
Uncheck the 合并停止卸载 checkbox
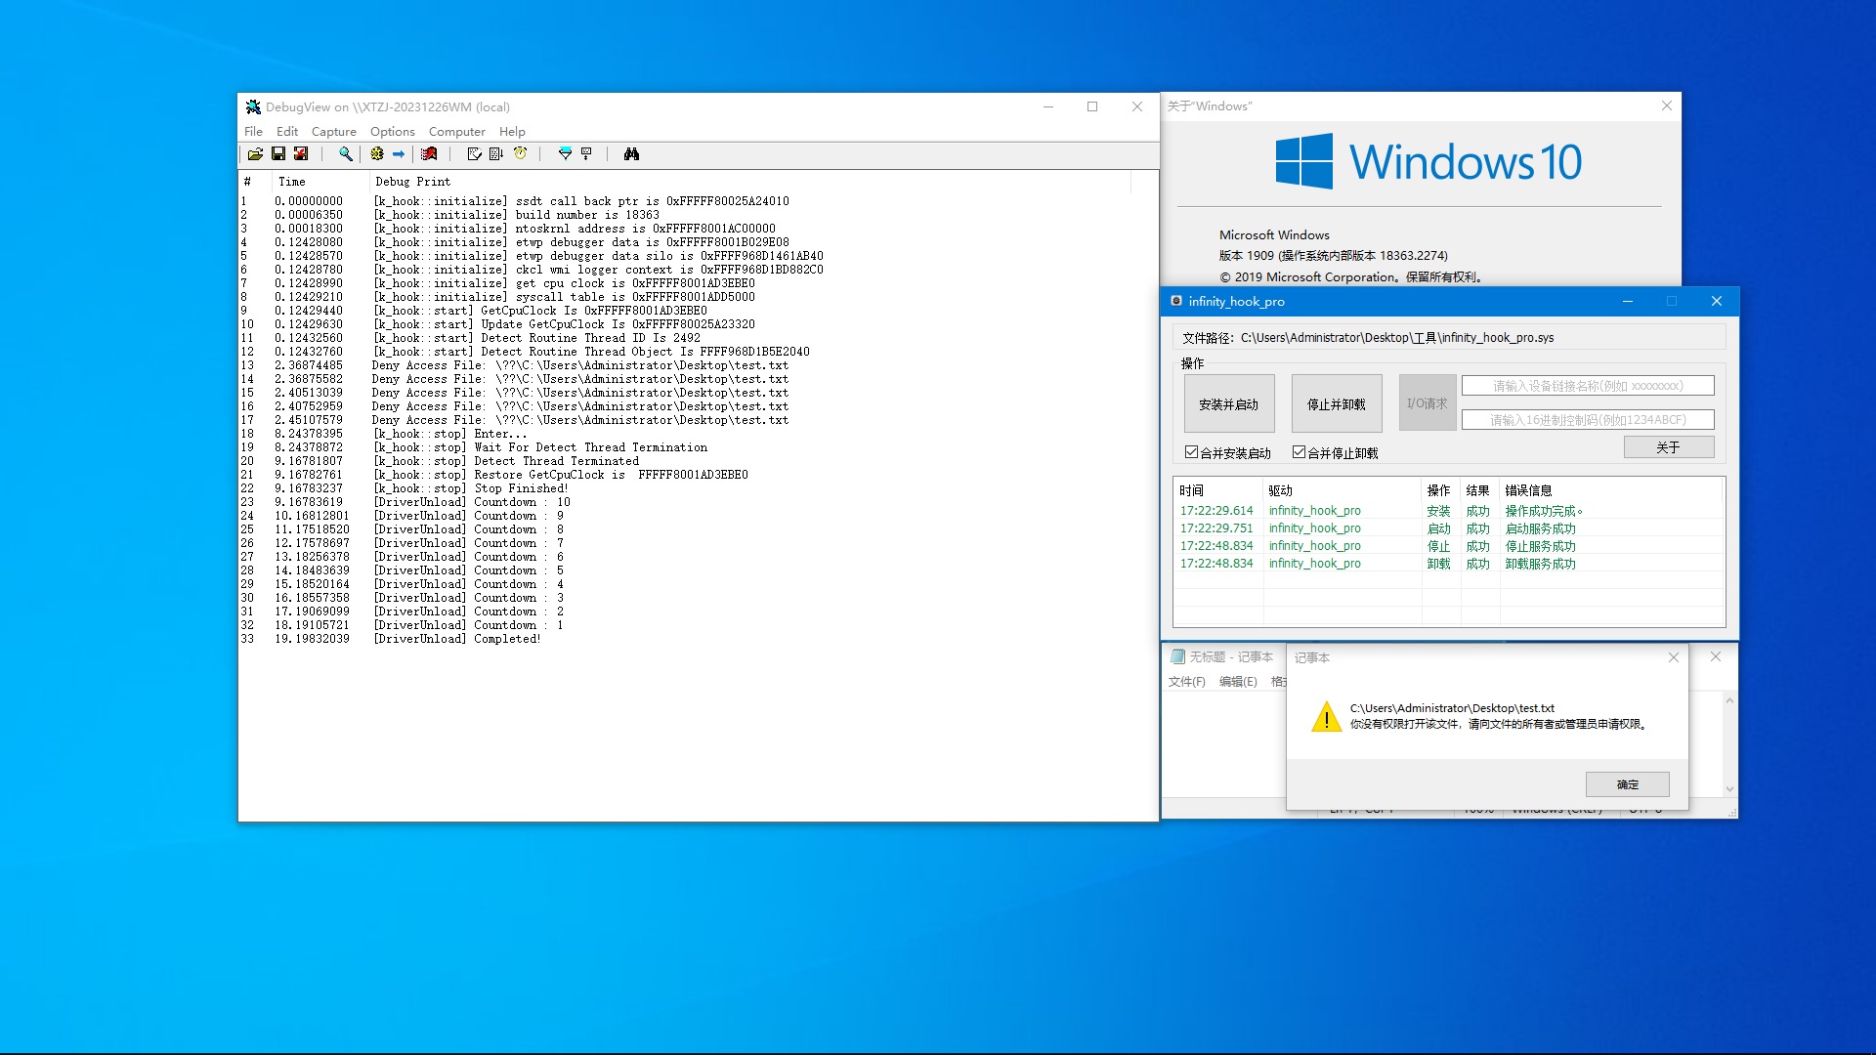pos(1299,452)
